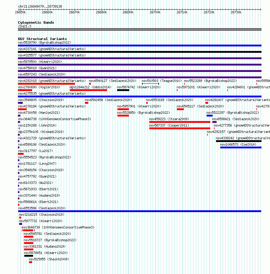Click the nsv6597243 (Sedlazeck2020) label
This screenshot has width=270, height=274.
(42, 74)
